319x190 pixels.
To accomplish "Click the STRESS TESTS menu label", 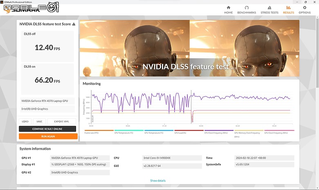I will (270, 13).
